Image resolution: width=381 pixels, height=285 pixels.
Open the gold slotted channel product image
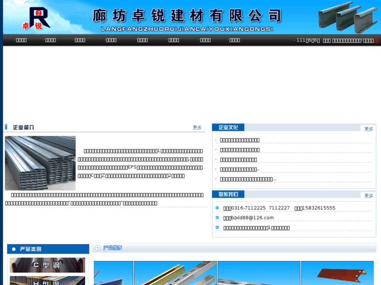point(176,273)
